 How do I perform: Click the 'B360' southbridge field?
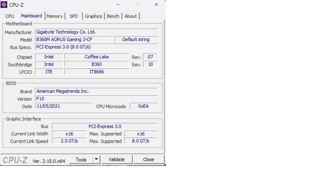[97, 64]
